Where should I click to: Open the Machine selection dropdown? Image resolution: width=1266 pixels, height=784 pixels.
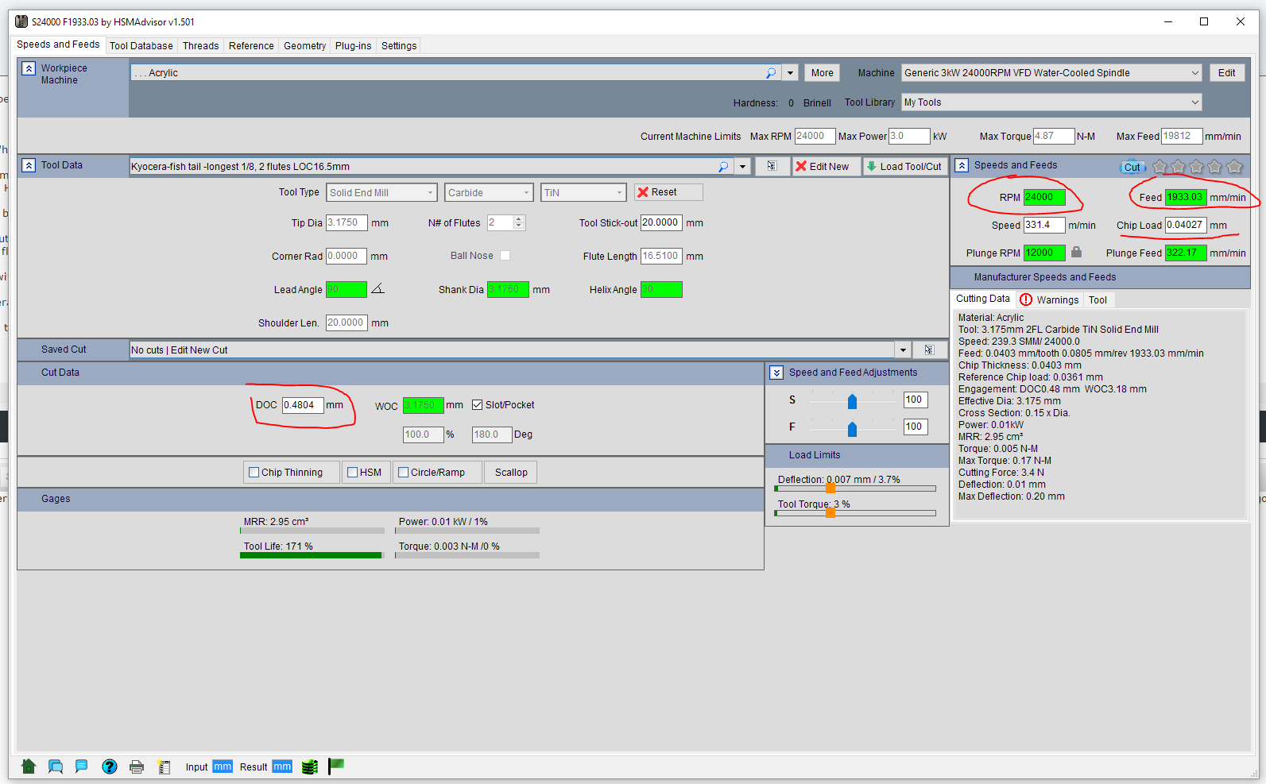pos(1194,73)
